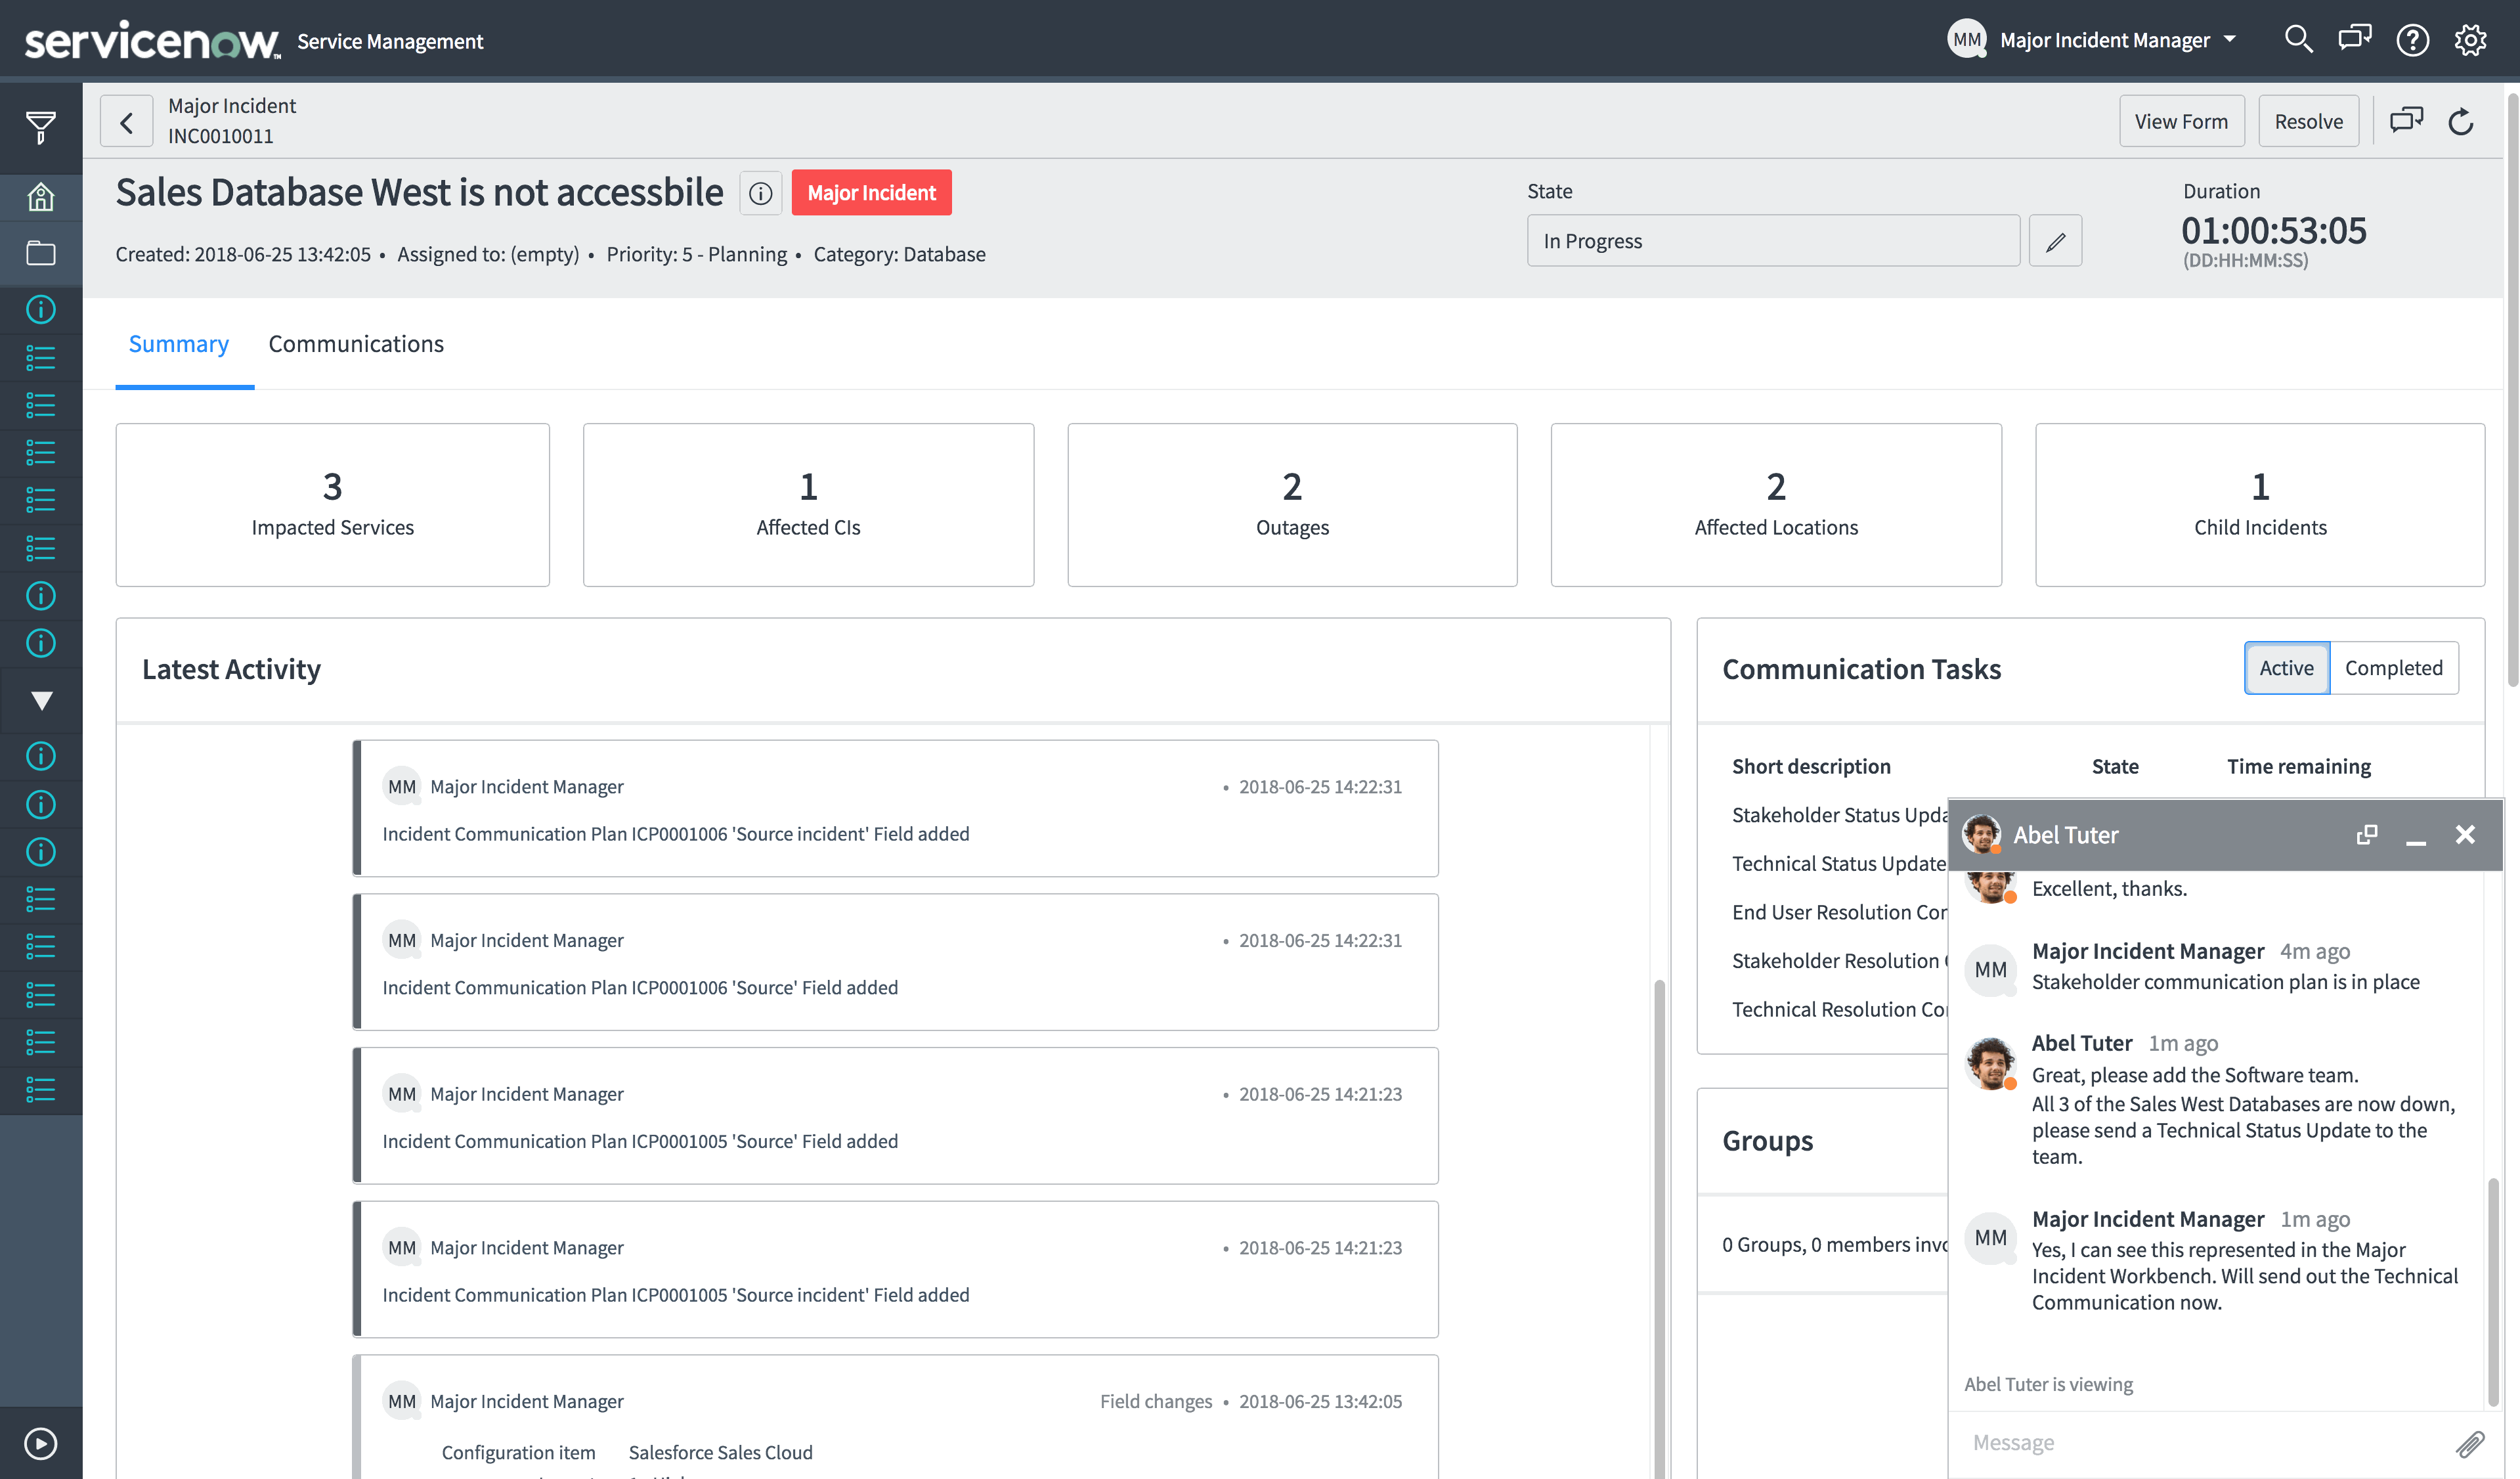Click the pencil icon to edit State
Screen dimensions: 2520x1479
(x=2055, y=241)
